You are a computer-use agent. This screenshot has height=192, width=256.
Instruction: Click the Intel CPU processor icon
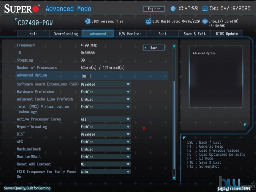click(205, 21)
